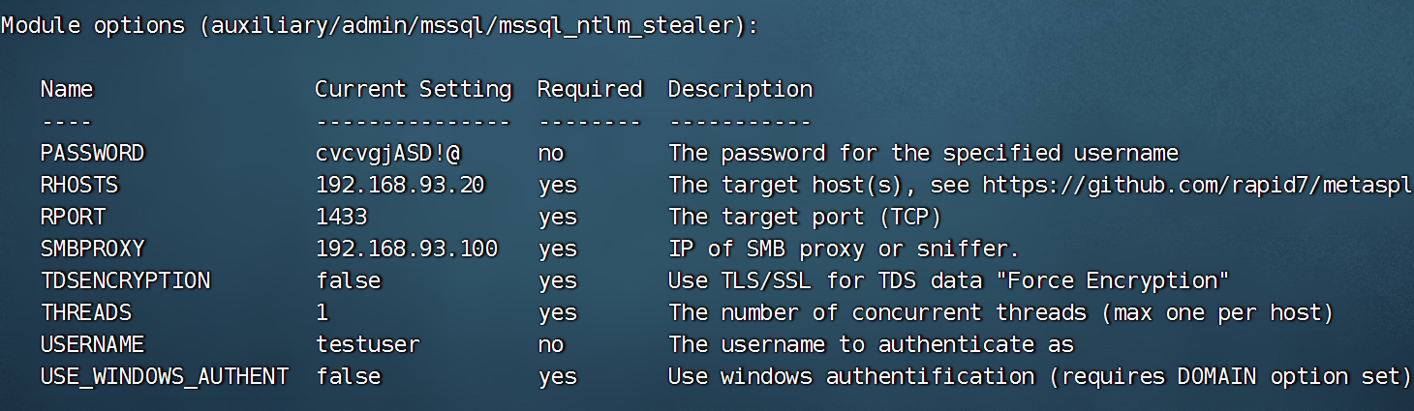
Task: Select the RHOSTS option name
Action: [x=79, y=185]
